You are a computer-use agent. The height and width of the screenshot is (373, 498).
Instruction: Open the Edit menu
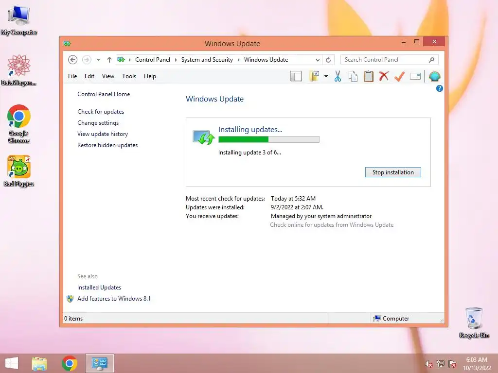click(89, 76)
